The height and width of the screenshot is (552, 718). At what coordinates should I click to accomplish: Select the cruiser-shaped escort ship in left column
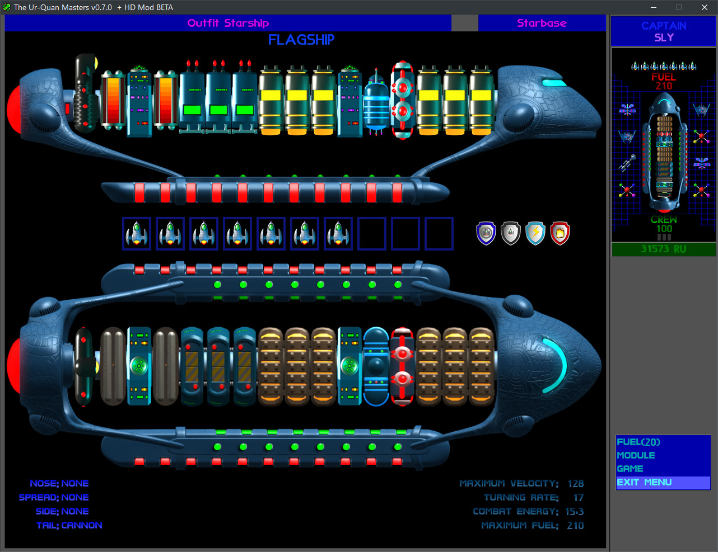pyautogui.click(x=627, y=163)
